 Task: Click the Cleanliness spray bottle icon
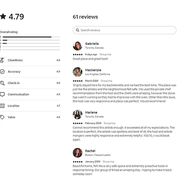coord(2,60)
